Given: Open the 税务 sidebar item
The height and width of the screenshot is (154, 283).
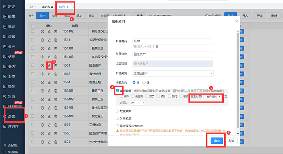Looking at the screenshot, I should [x=9, y=87].
